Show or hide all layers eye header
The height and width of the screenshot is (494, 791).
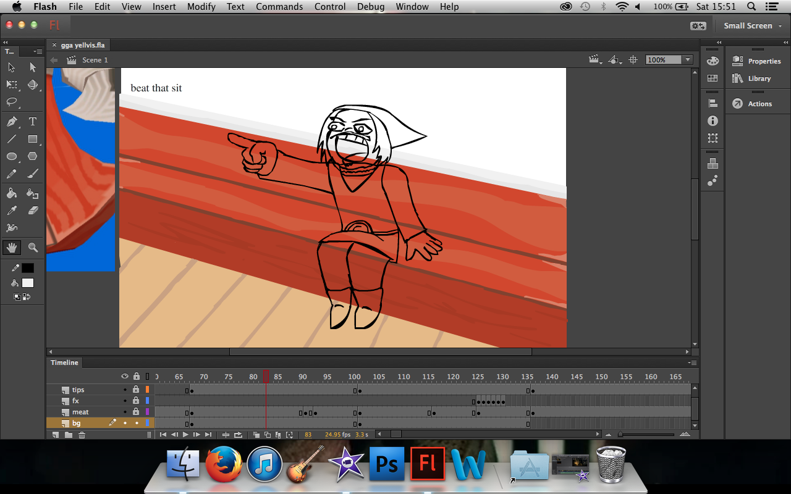pyautogui.click(x=125, y=376)
